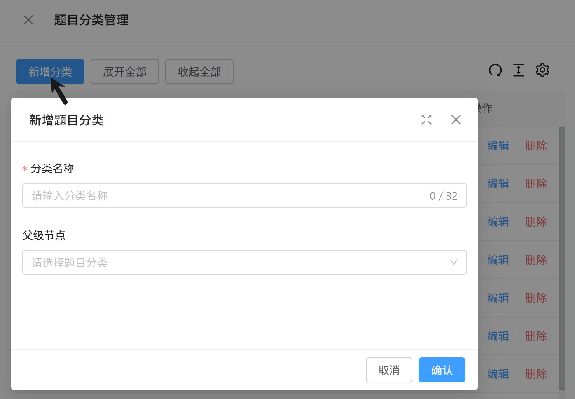
Task: Click the refresh icon in the toolbar
Action: coord(495,70)
